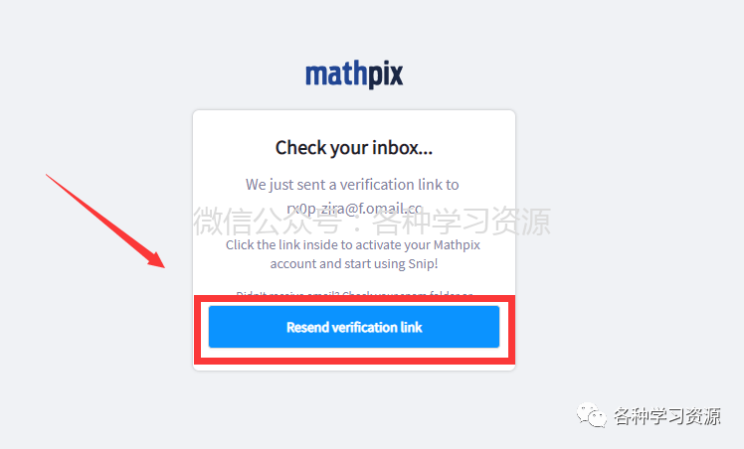Select the email address rx0p-zira@f.omail.cc
This screenshot has height=449, width=744.
pyautogui.click(x=354, y=209)
